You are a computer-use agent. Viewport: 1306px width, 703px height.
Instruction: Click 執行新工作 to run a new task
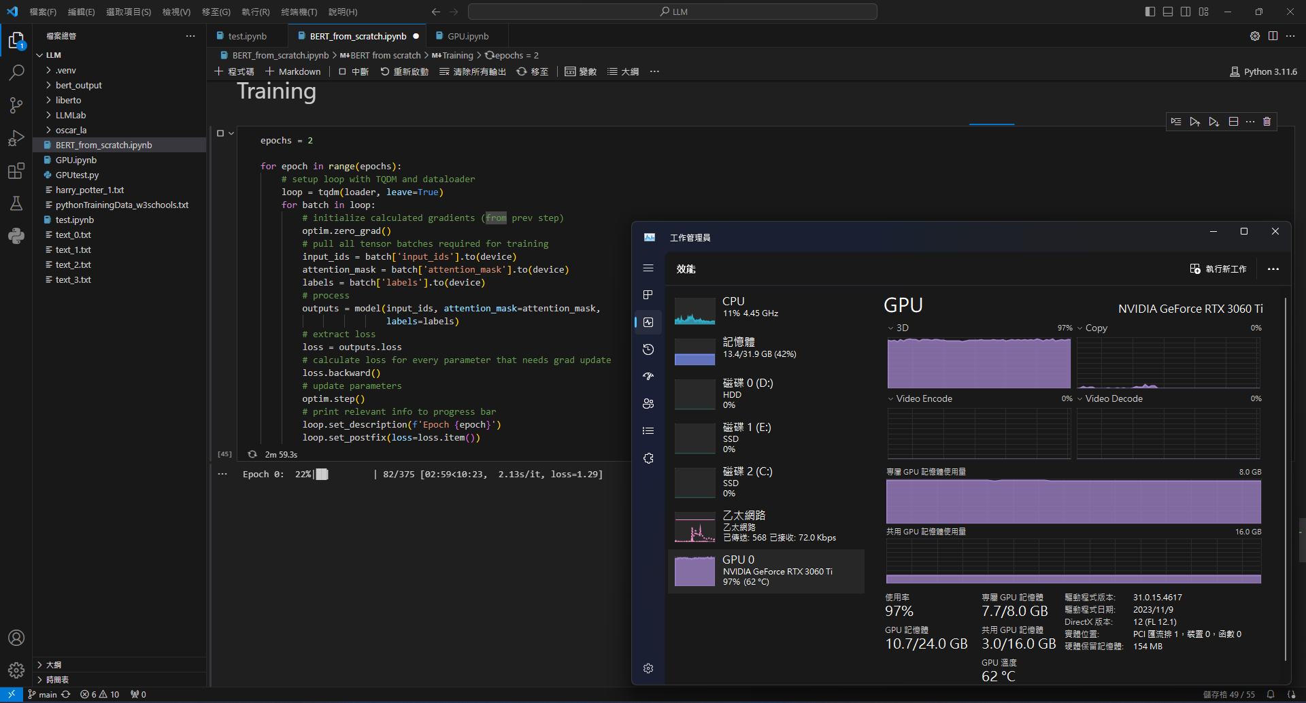pyautogui.click(x=1220, y=269)
